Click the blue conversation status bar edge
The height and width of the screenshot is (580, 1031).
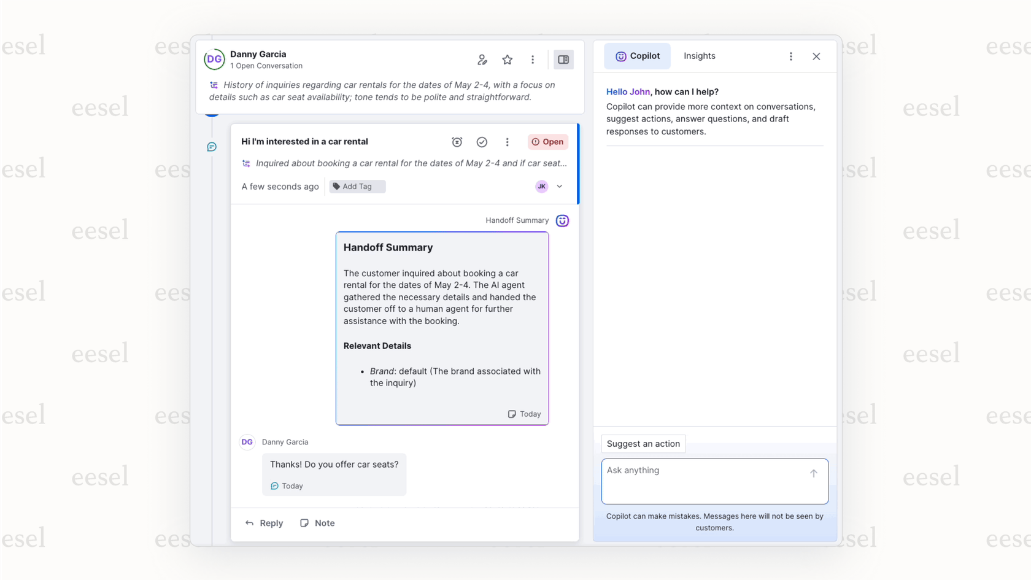tap(577, 163)
